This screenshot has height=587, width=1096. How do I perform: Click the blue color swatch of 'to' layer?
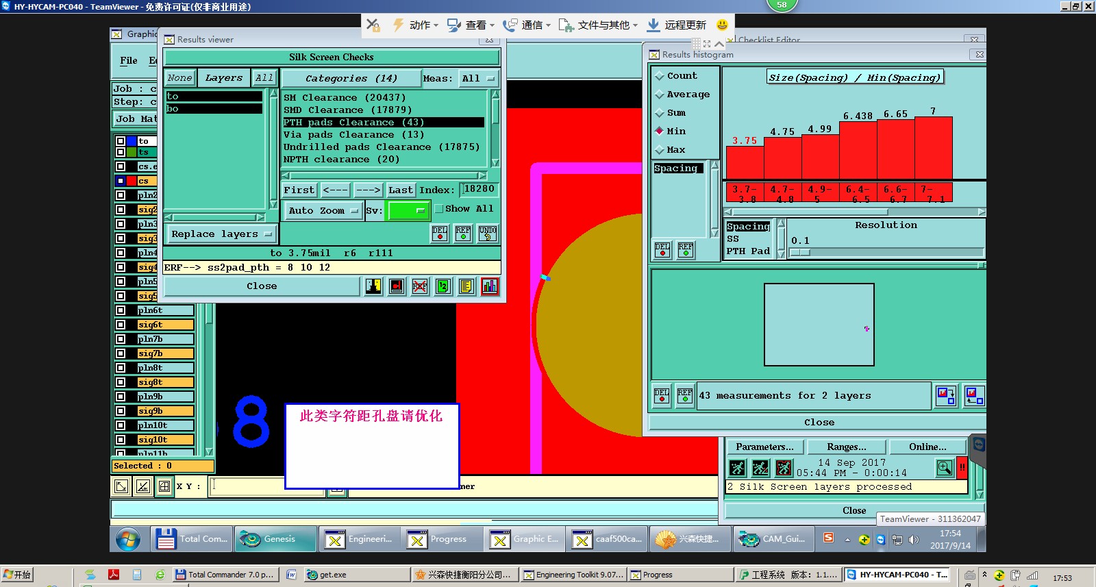132,141
